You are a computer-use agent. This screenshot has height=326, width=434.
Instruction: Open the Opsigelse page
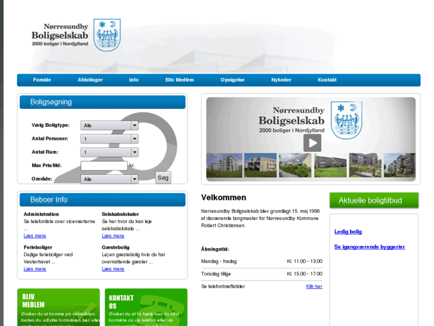[x=232, y=80]
